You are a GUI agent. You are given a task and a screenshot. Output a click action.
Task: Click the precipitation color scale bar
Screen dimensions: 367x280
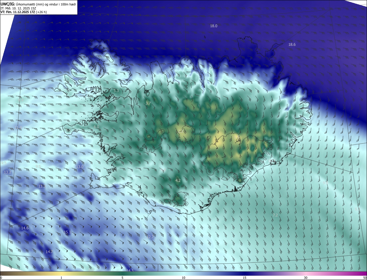click(x=183, y=274)
